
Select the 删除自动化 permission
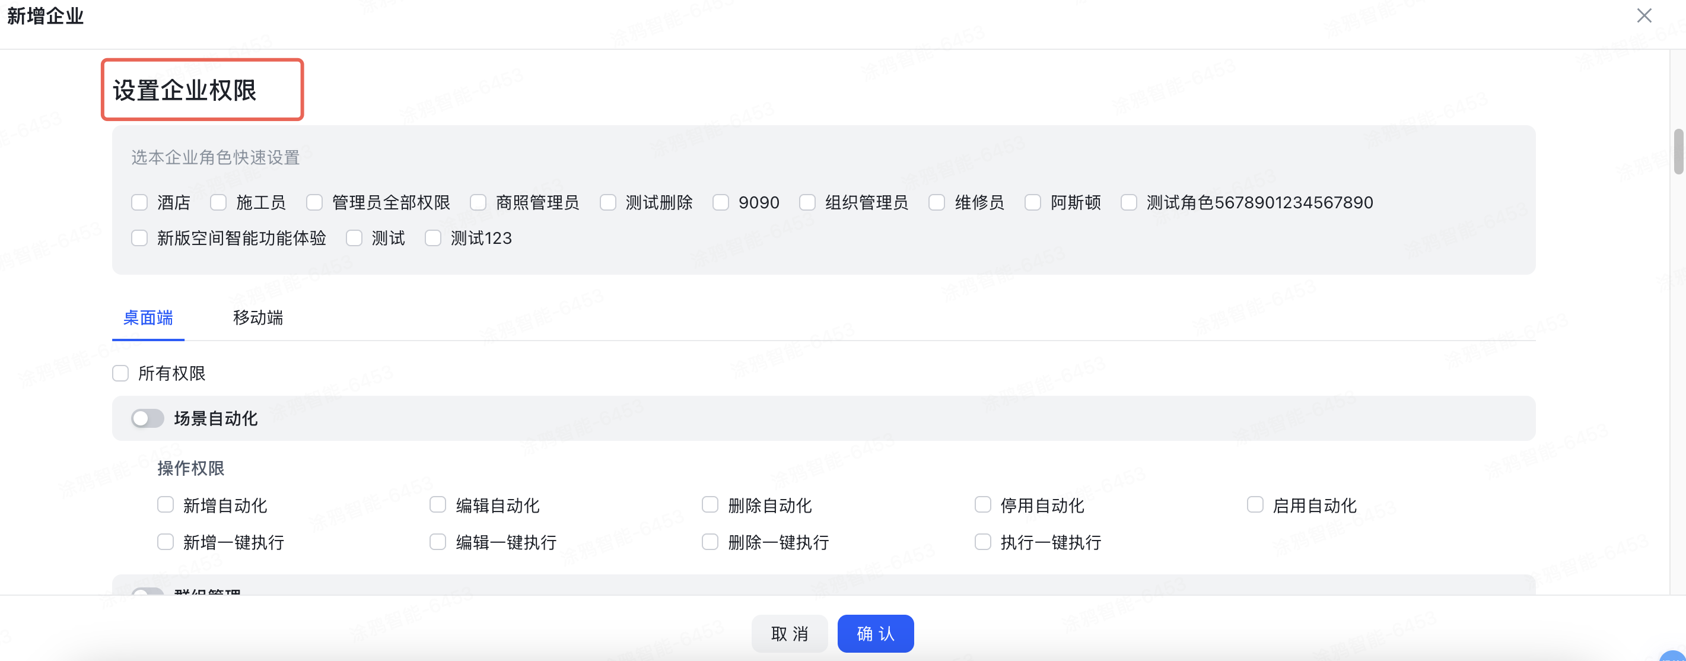coord(710,504)
